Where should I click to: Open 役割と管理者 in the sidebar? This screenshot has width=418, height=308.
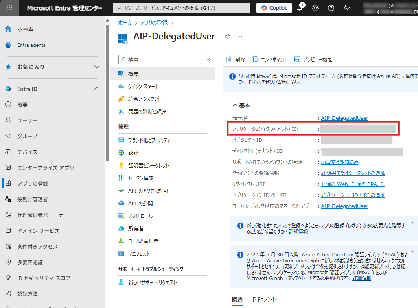(x=33, y=199)
